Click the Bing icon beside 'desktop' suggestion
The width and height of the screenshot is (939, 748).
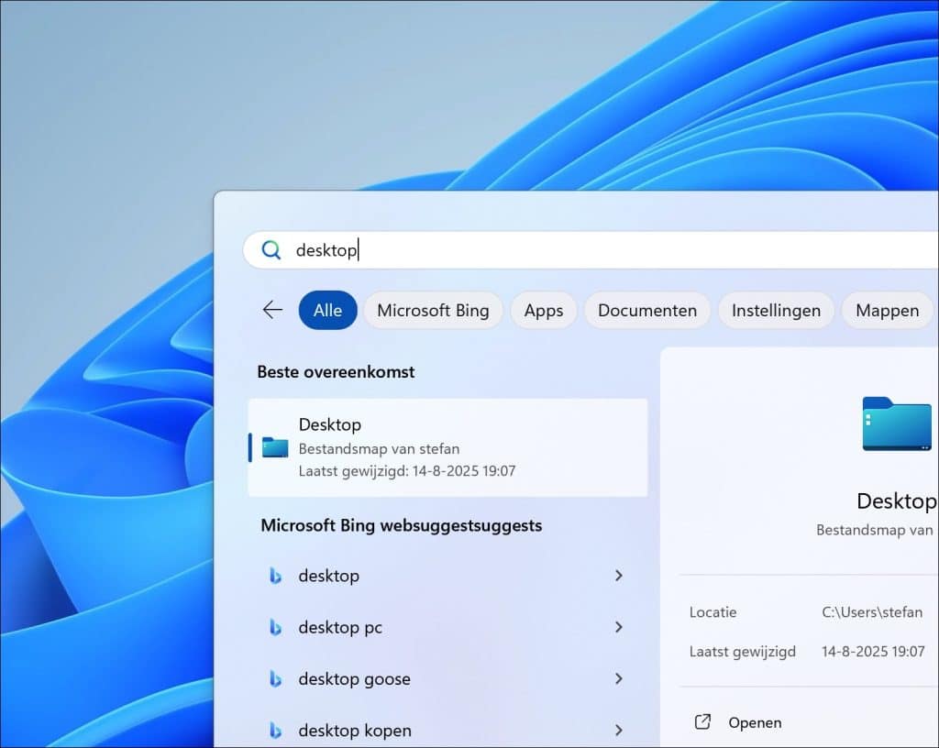coord(275,576)
